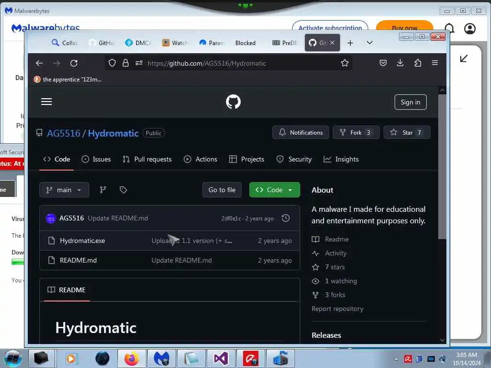Image resolution: width=491 pixels, height=368 pixels.
Task: Open the apprentice bookmark in bookmarks toolbar
Action: 68,80
